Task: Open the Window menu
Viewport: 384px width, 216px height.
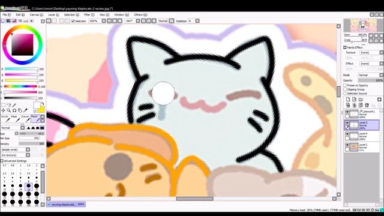Action: tap(121, 14)
